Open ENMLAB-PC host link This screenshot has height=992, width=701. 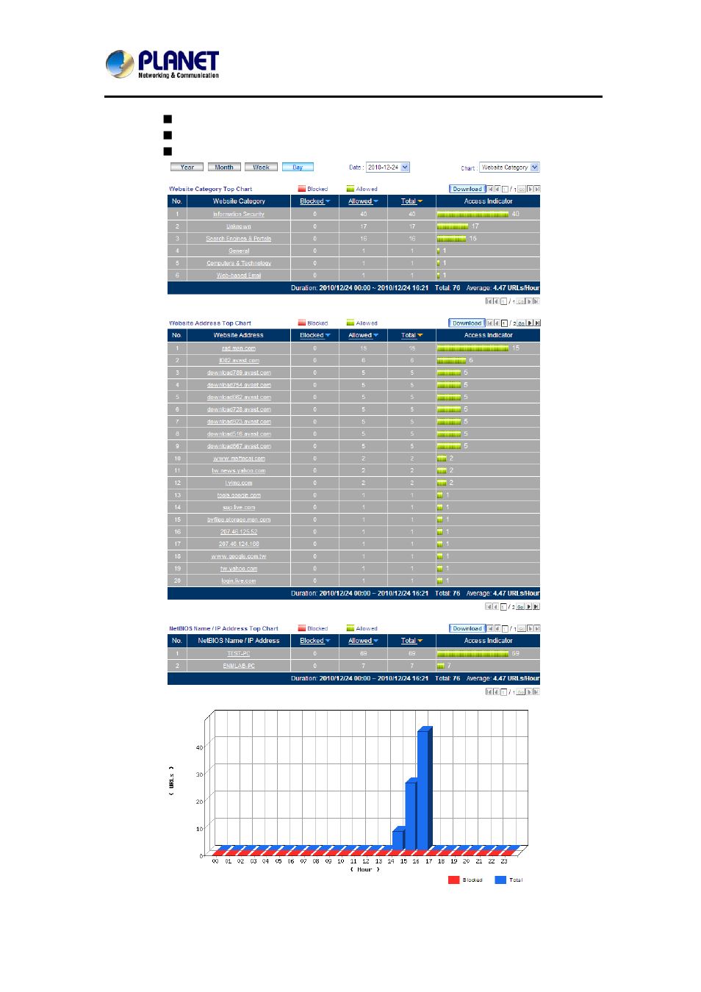pos(239,666)
